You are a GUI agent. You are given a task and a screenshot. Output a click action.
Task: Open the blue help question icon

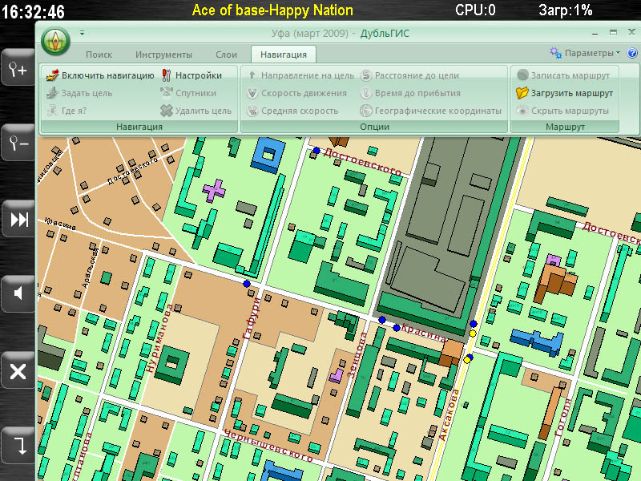click(632, 53)
